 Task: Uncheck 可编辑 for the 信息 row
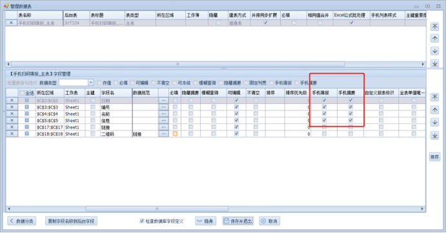click(236, 120)
